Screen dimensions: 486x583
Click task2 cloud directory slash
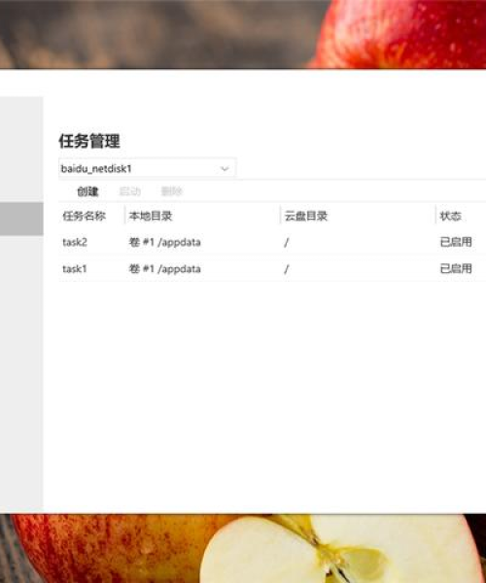click(x=287, y=242)
